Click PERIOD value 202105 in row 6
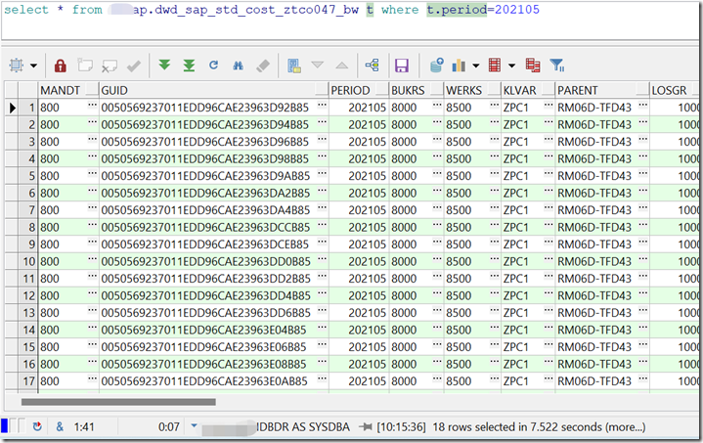 tap(367, 193)
